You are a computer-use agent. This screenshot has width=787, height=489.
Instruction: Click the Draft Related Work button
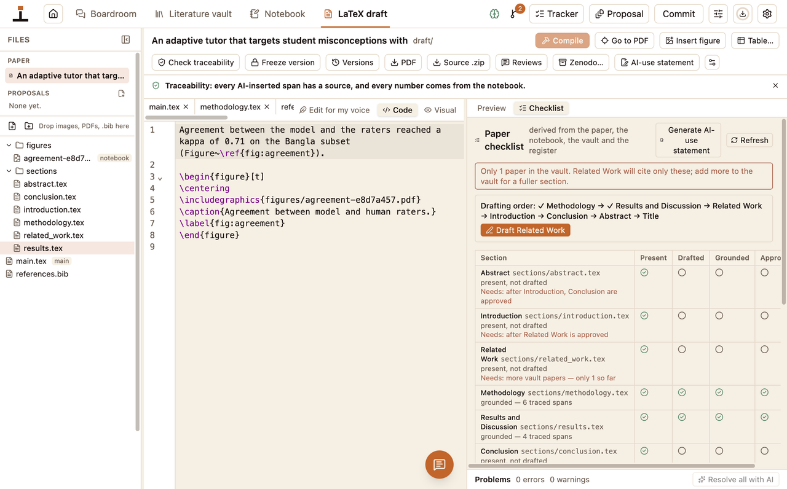[x=526, y=230]
